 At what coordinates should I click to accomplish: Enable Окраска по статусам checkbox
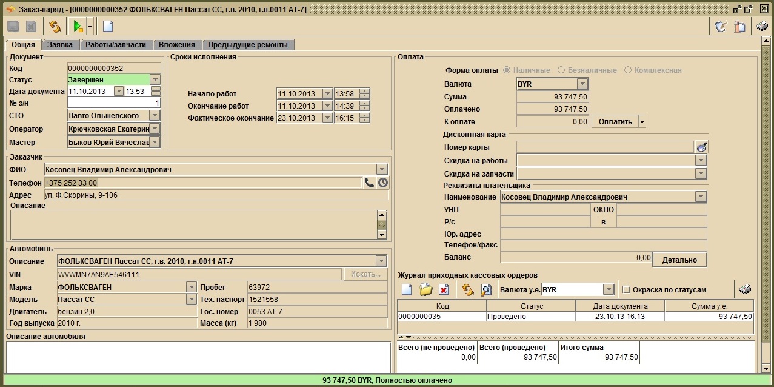click(x=627, y=289)
